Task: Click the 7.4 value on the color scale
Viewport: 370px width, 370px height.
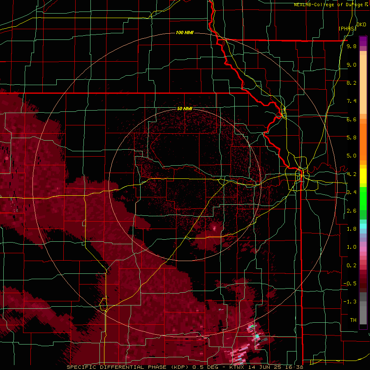Action: (x=351, y=101)
